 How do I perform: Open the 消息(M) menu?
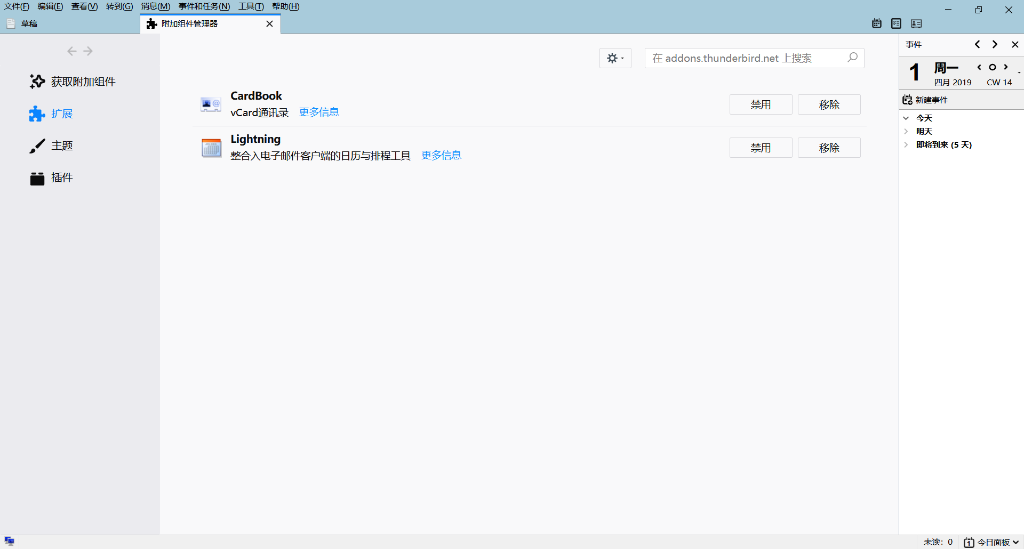click(x=155, y=6)
